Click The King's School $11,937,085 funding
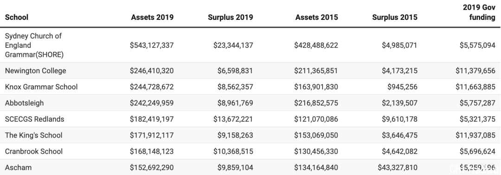The width and height of the screenshot is (501, 175). [475, 135]
